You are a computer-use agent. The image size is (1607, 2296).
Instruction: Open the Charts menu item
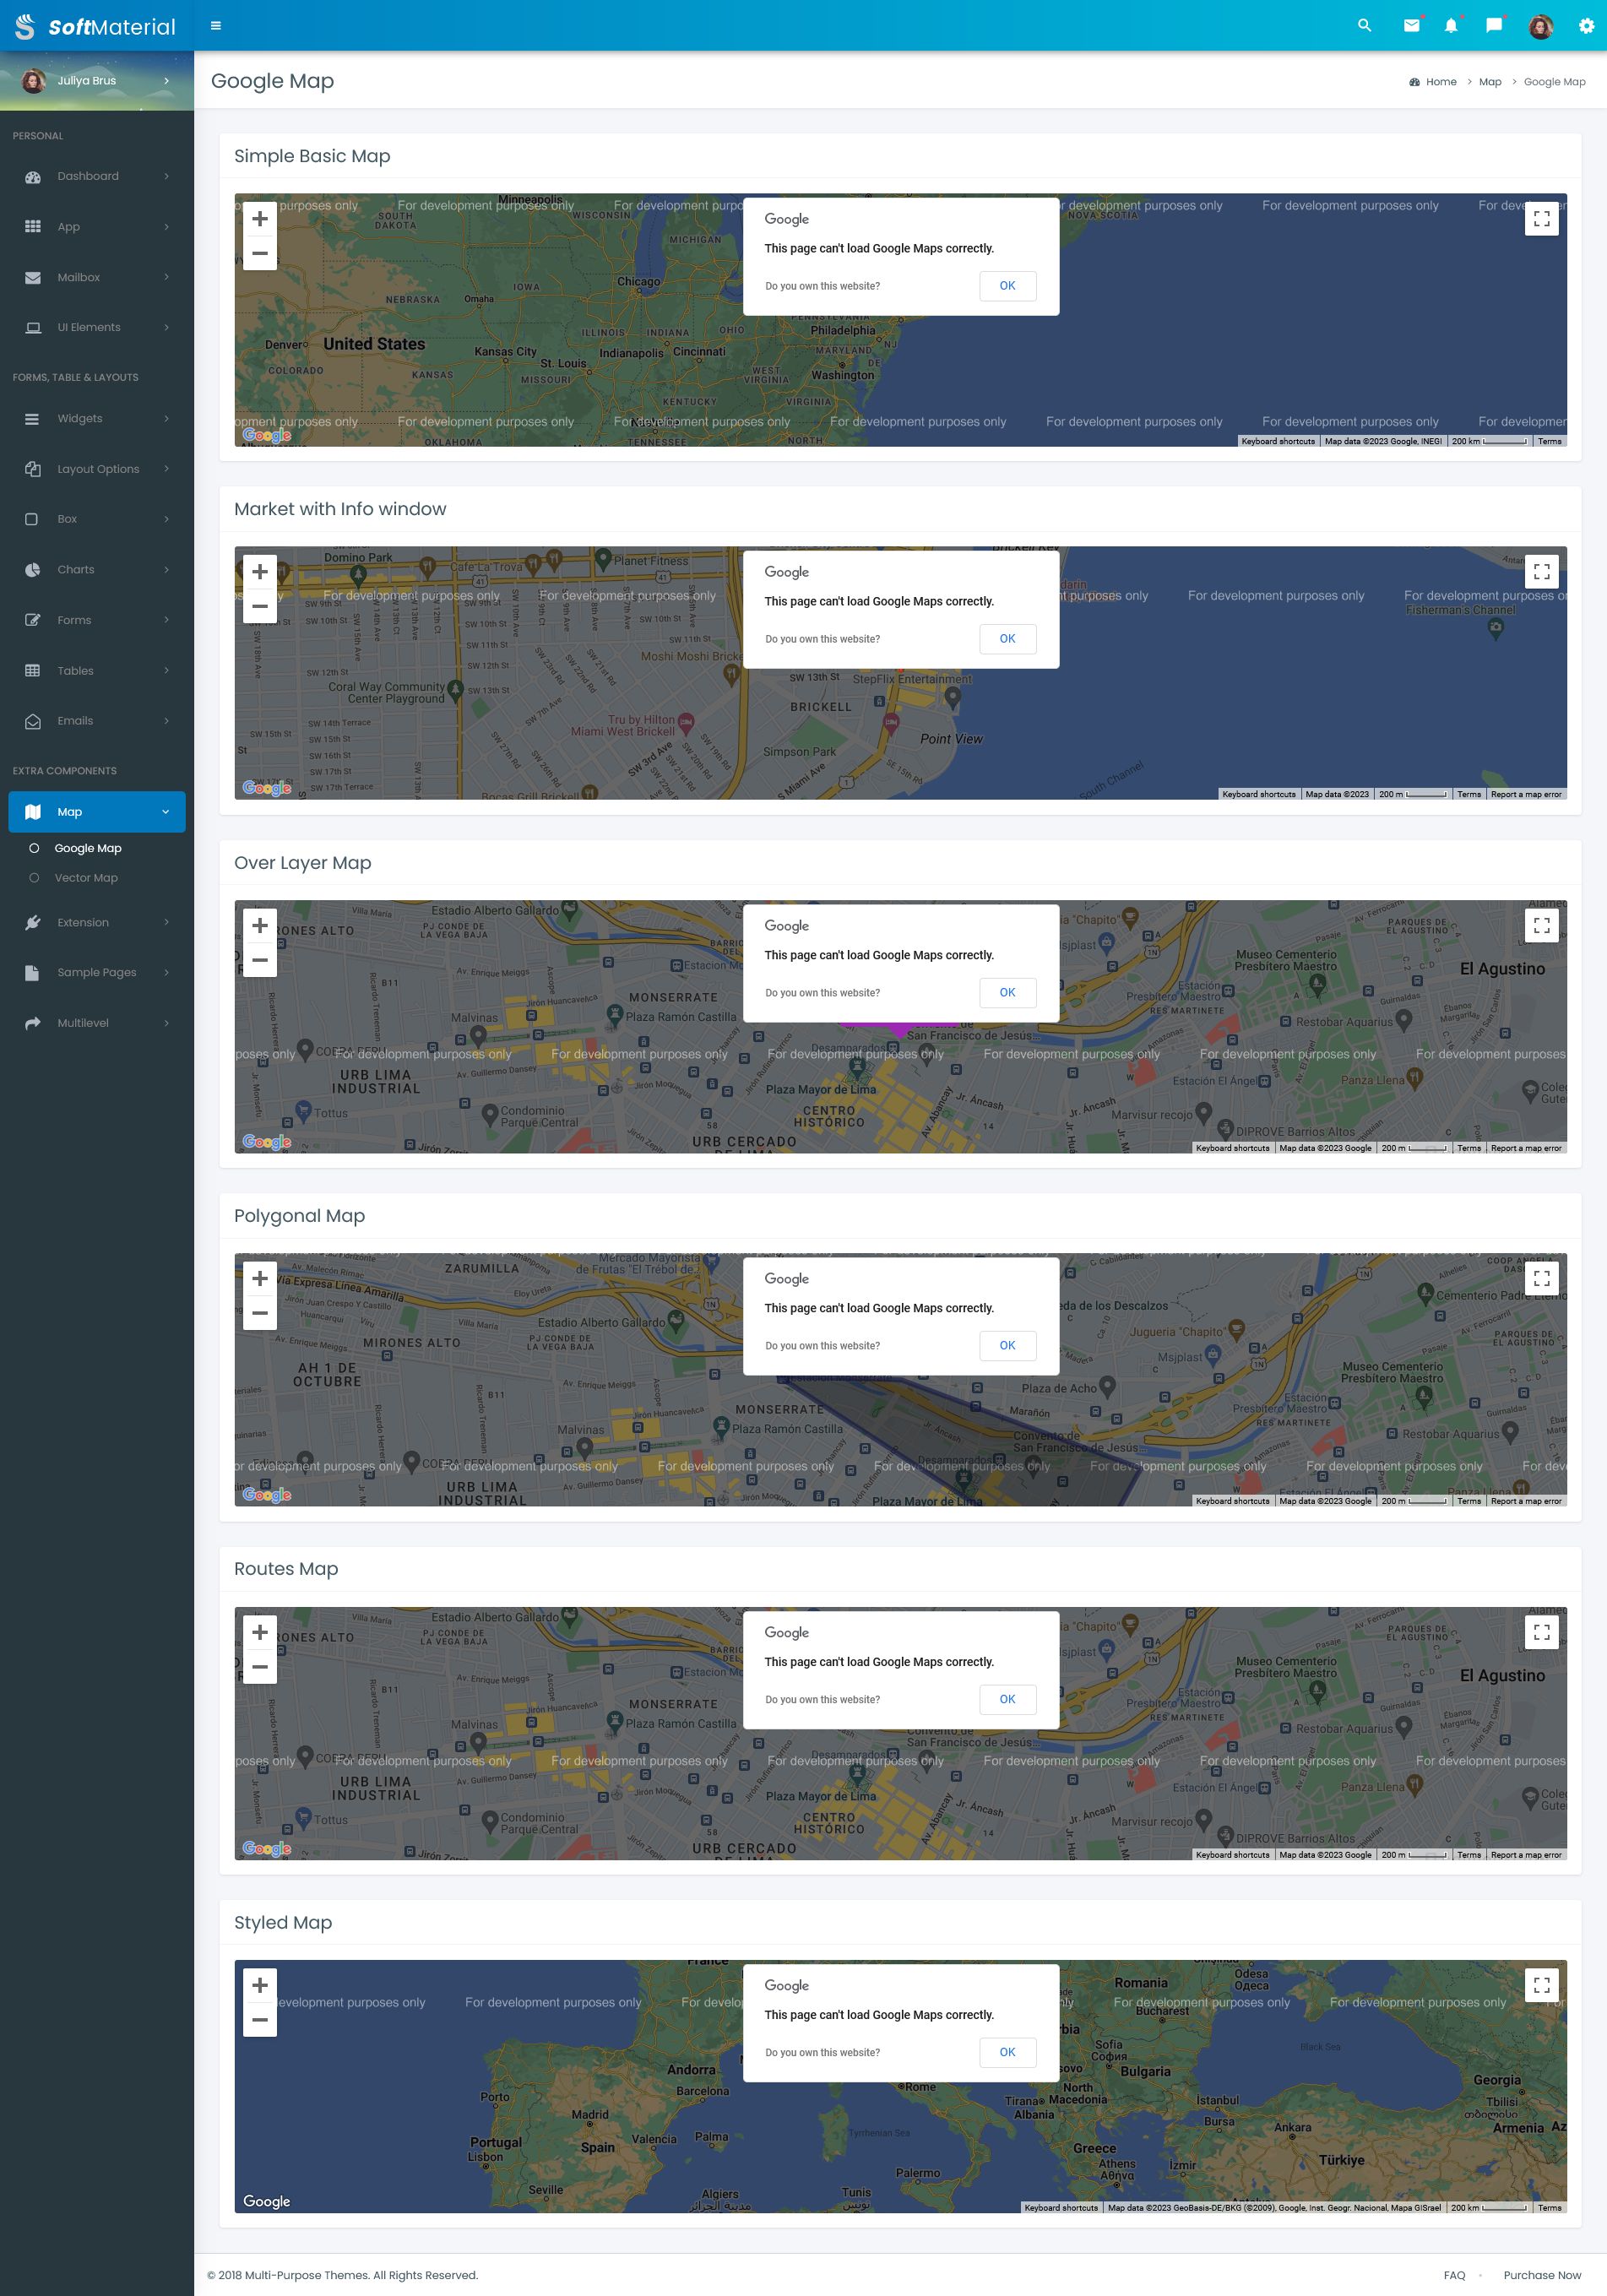[x=97, y=570]
